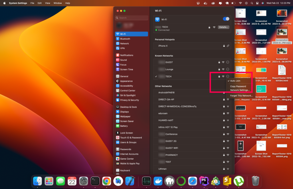The height and width of the screenshot is (189, 293).
Task: Open the more options button for TECH known network
Action: coord(227,77)
